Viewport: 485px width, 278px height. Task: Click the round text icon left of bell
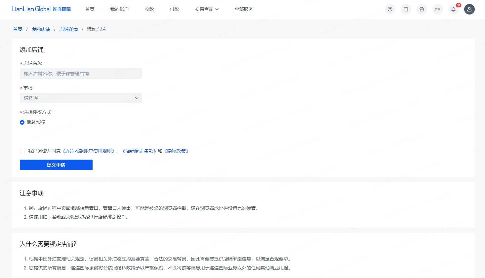(437, 9)
